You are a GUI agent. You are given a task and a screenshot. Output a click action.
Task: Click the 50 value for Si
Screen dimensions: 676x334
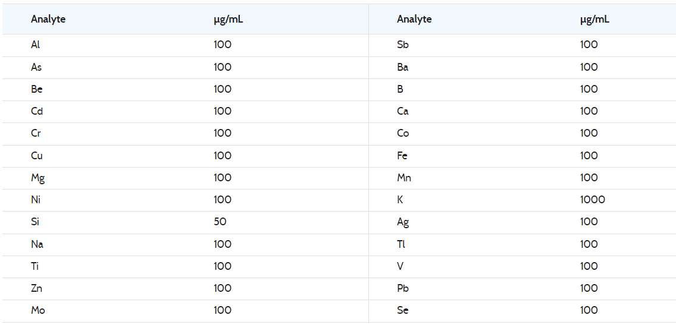point(220,222)
